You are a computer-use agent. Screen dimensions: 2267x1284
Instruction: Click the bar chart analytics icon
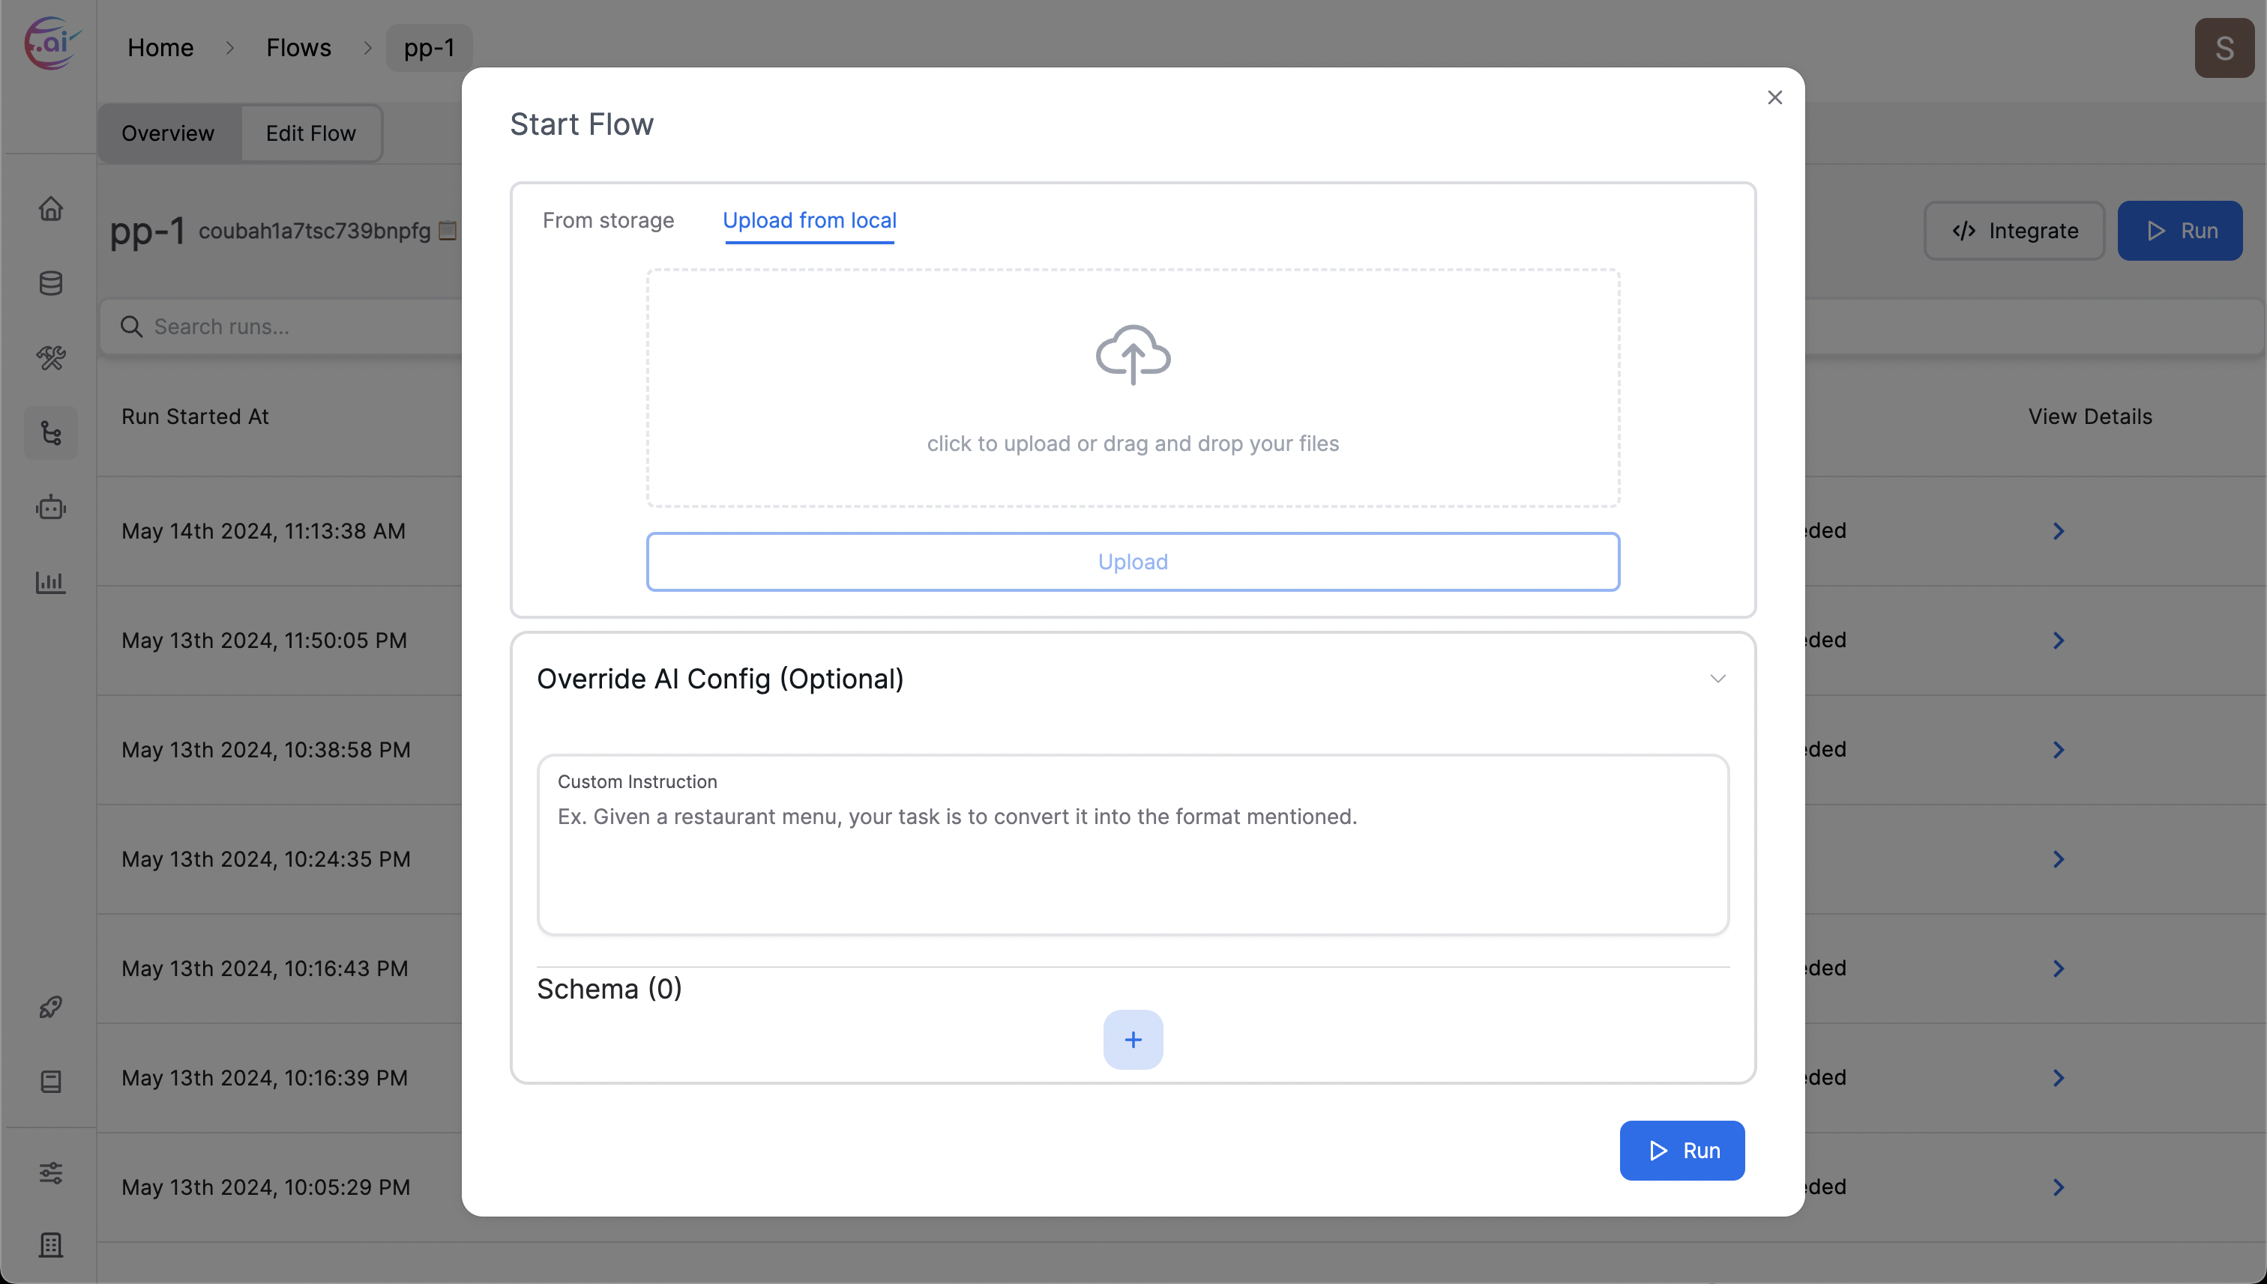[x=50, y=582]
